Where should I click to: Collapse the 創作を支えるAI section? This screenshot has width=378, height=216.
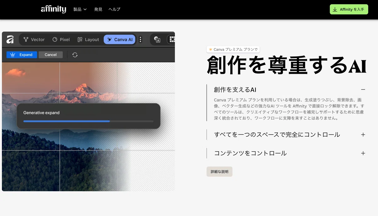click(286, 90)
